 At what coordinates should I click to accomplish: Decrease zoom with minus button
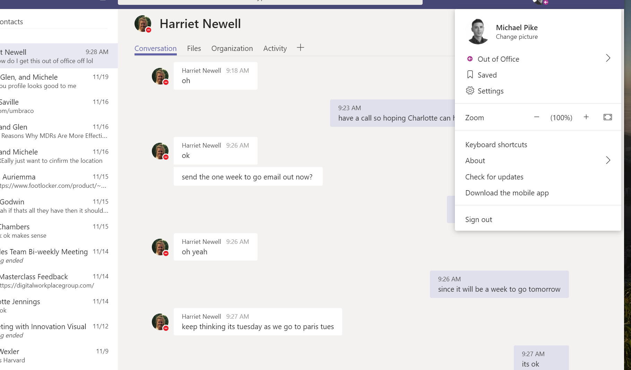[537, 117]
